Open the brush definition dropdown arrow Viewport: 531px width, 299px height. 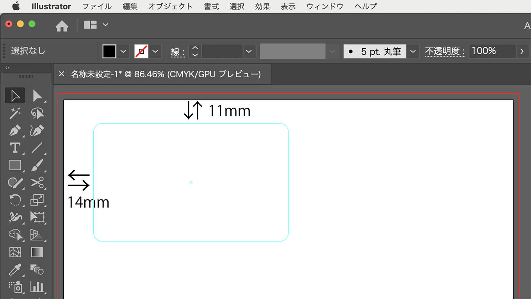pos(413,52)
